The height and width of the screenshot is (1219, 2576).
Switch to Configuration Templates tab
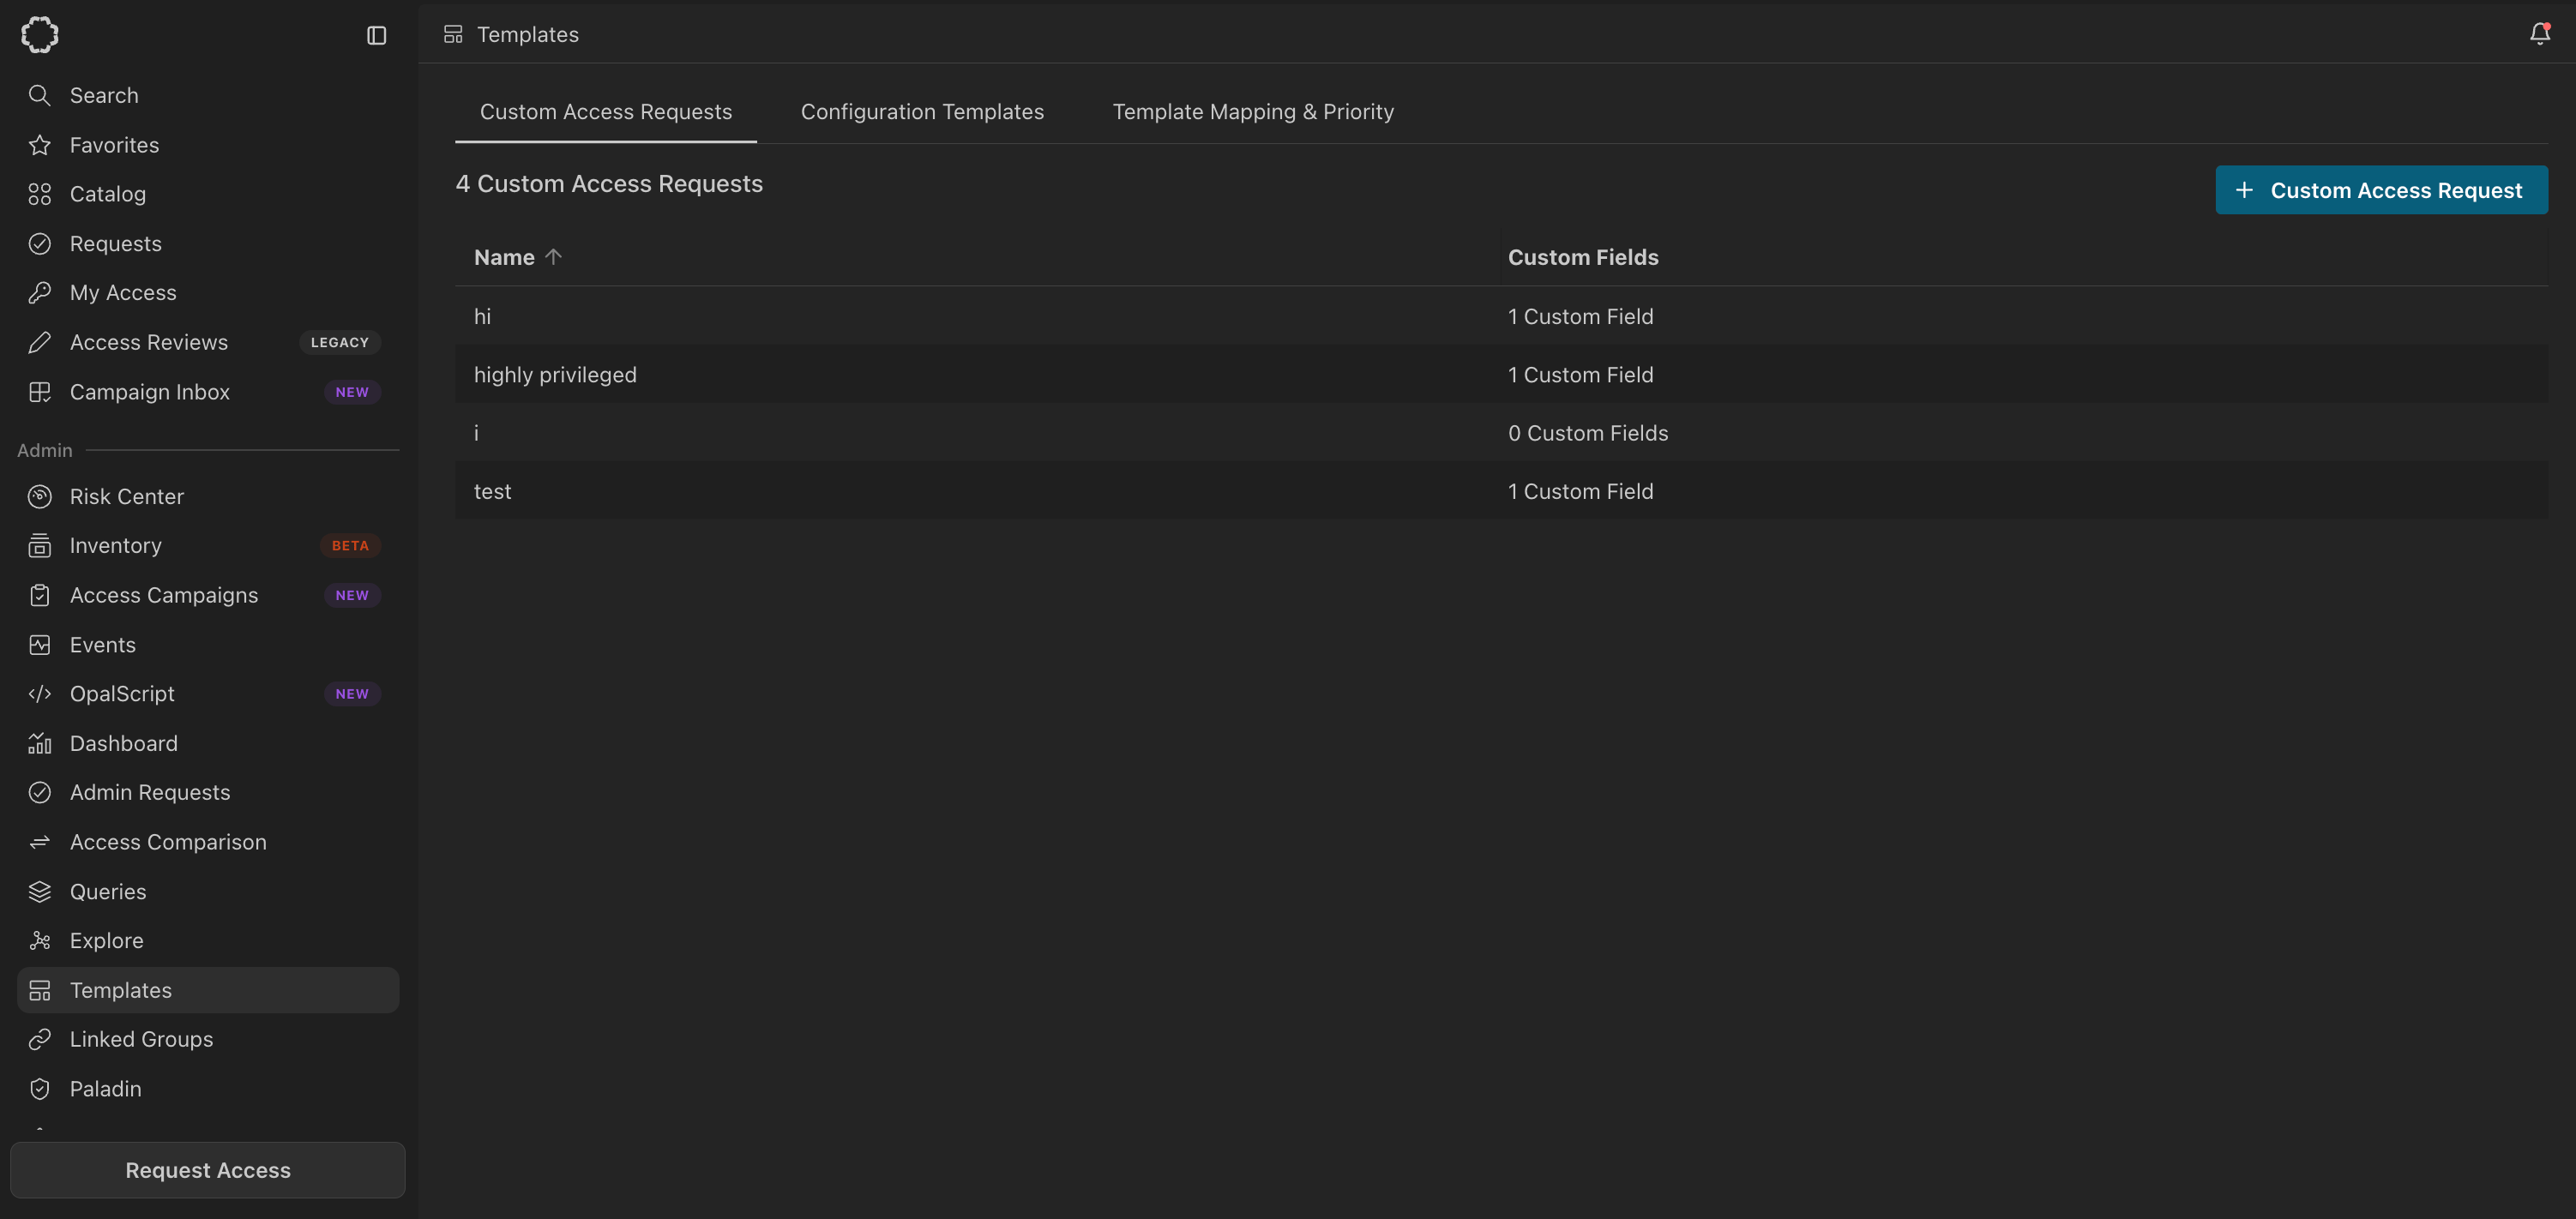922,112
